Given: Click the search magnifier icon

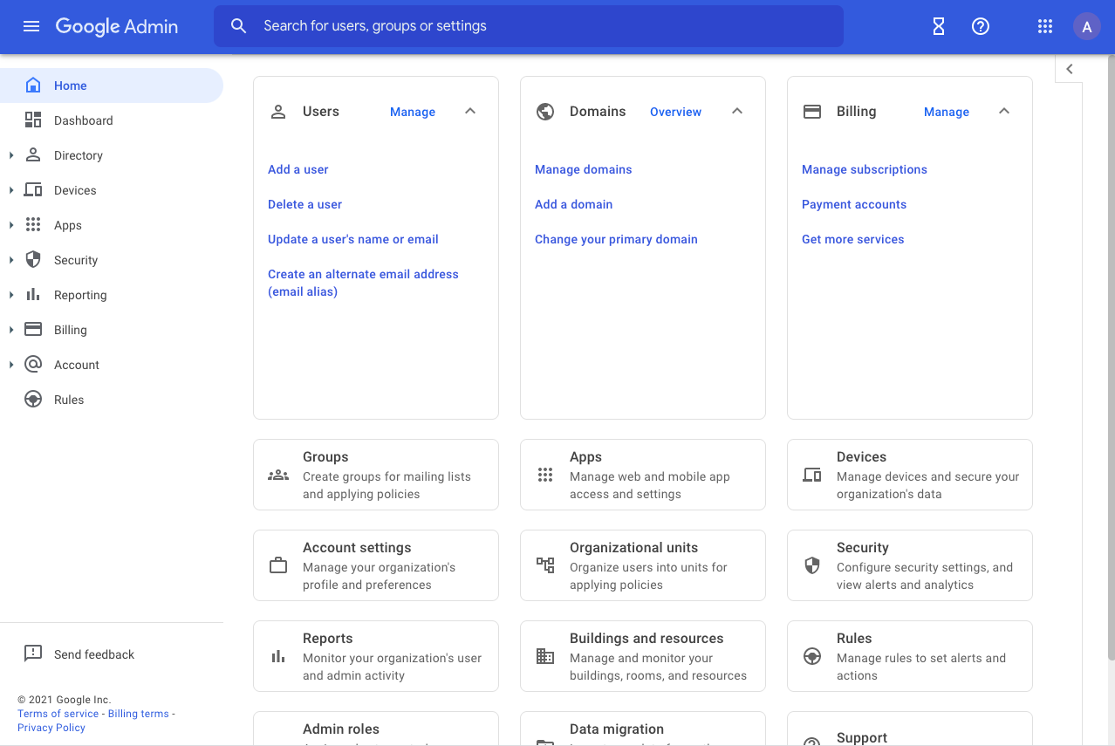Looking at the screenshot, I should 239,26.
